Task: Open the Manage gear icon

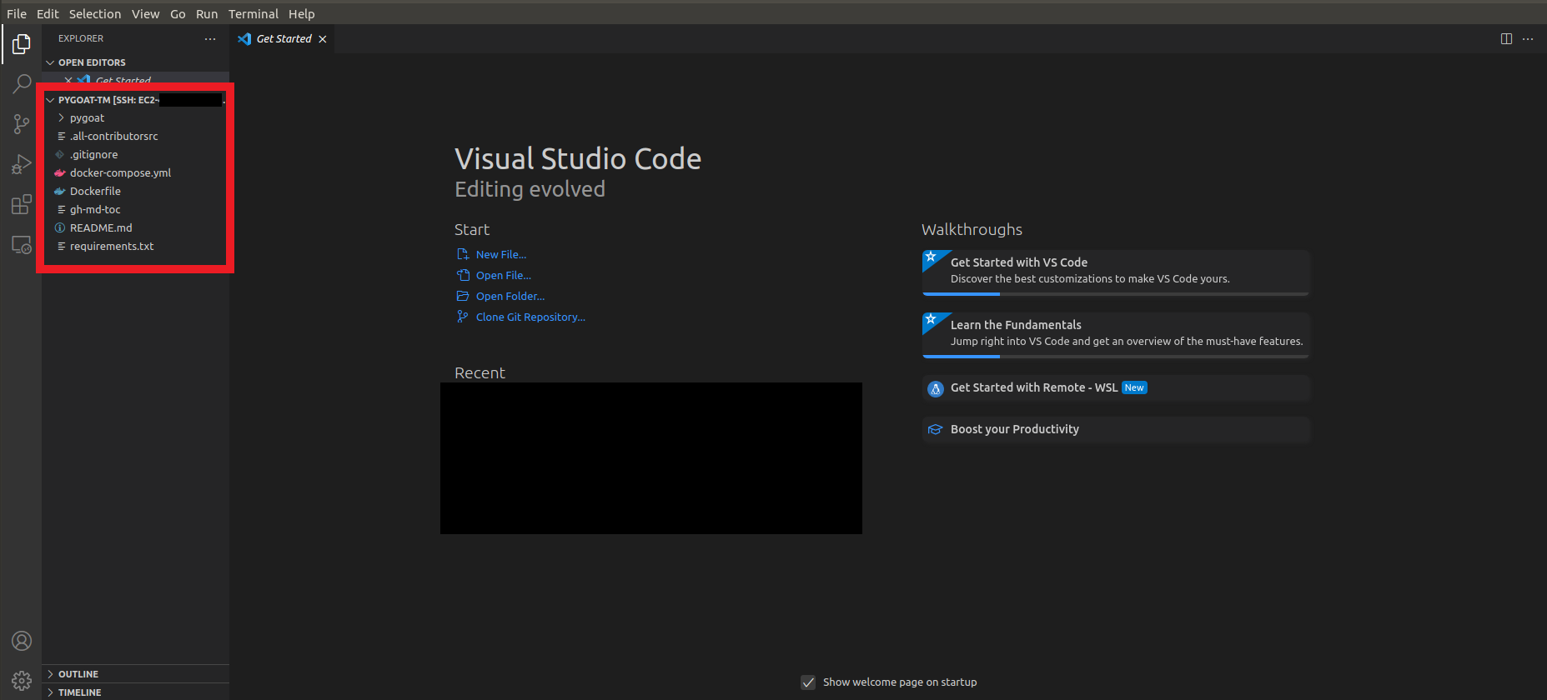Action: pos(22,681)
